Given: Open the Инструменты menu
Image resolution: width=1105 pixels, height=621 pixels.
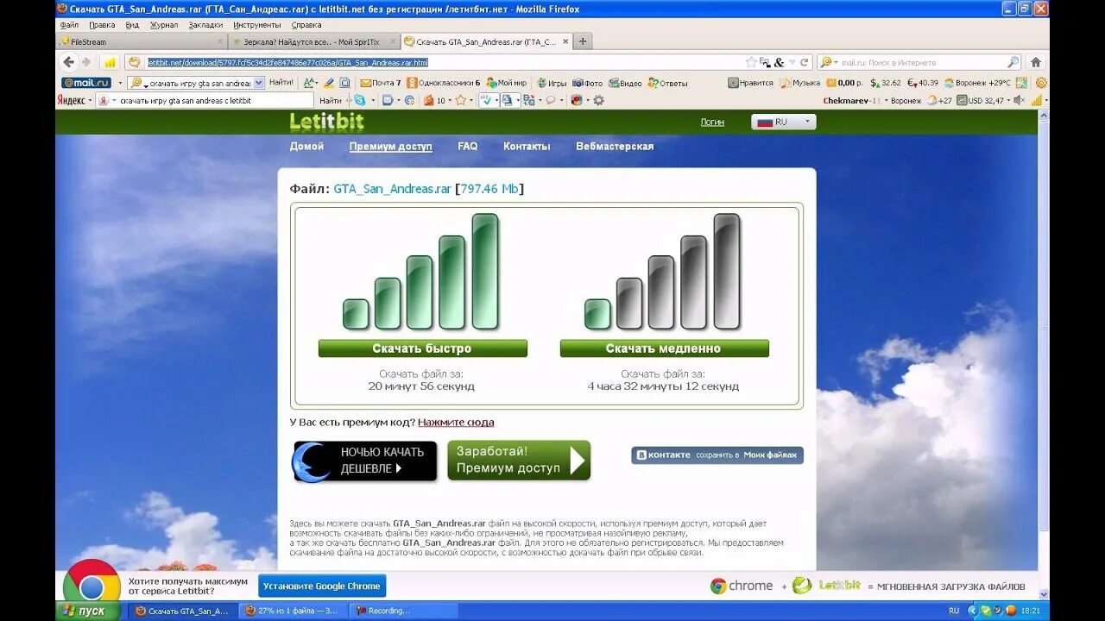Looking at the screenshot, I should [x=257, y=25].
